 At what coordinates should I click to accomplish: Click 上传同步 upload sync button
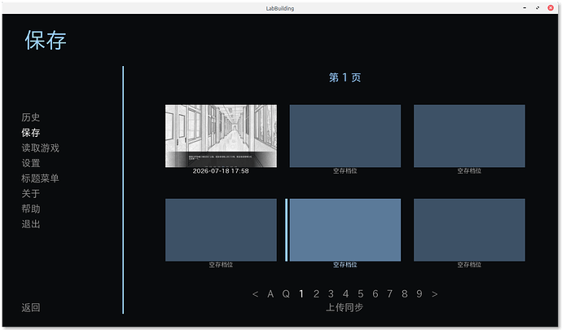(345, 307)
